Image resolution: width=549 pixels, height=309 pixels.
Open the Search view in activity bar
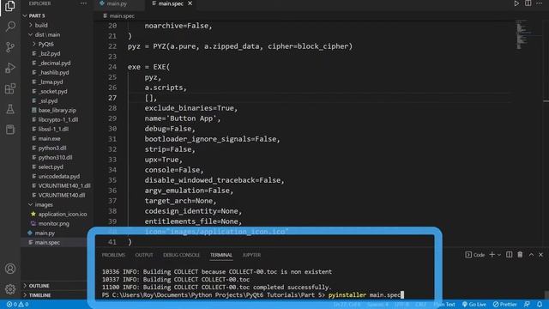10,27
